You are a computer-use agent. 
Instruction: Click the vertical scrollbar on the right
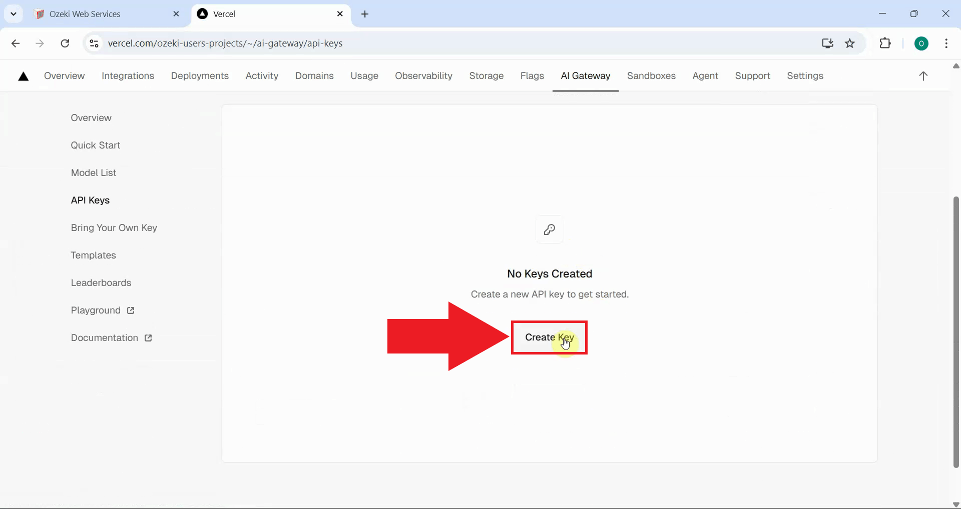955,330
